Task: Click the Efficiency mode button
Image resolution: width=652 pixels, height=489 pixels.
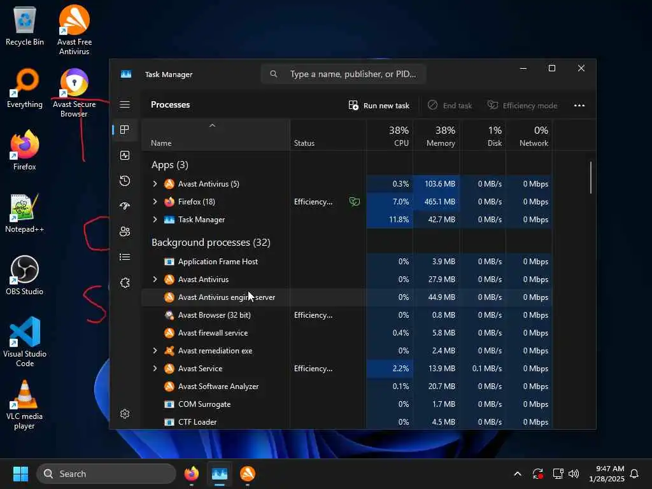Action: [x=522, y=106]
